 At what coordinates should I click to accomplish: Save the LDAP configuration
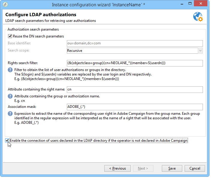click(172, 168)
